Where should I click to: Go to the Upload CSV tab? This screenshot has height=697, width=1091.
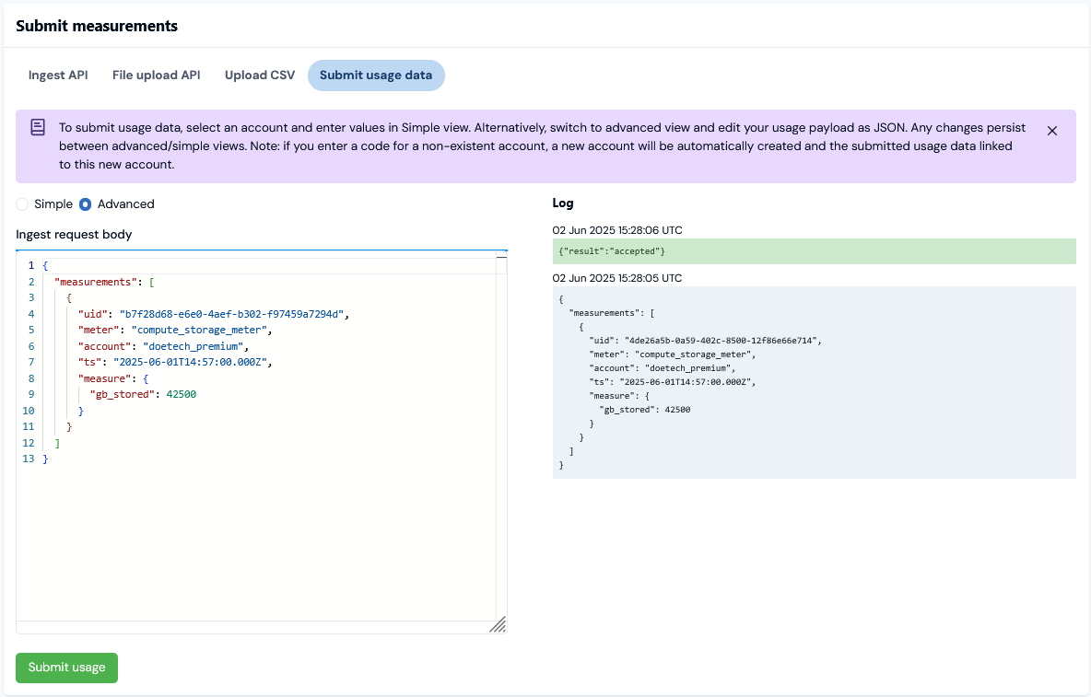pyautogui.click(x=260, y=76)
